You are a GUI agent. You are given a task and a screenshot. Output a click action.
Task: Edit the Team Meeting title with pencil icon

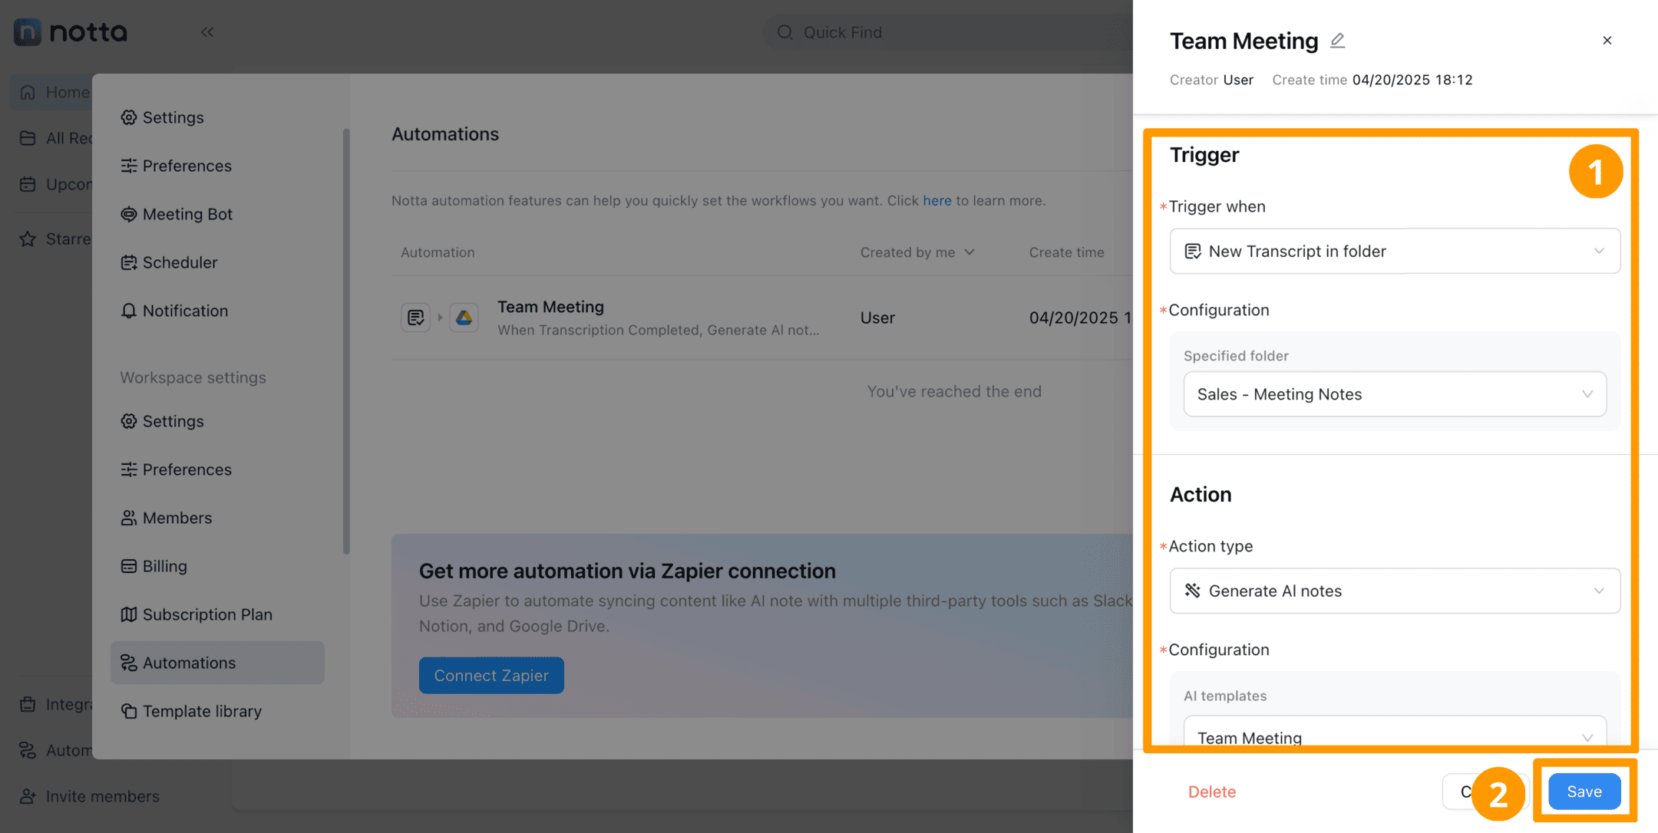1338,41
